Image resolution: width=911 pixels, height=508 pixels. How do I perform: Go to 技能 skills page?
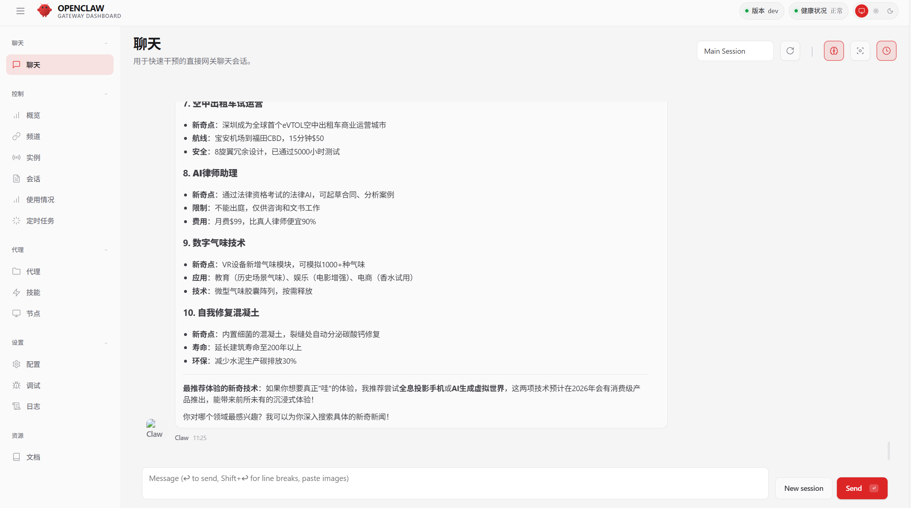pyautogui.click(x=33, y=292)
